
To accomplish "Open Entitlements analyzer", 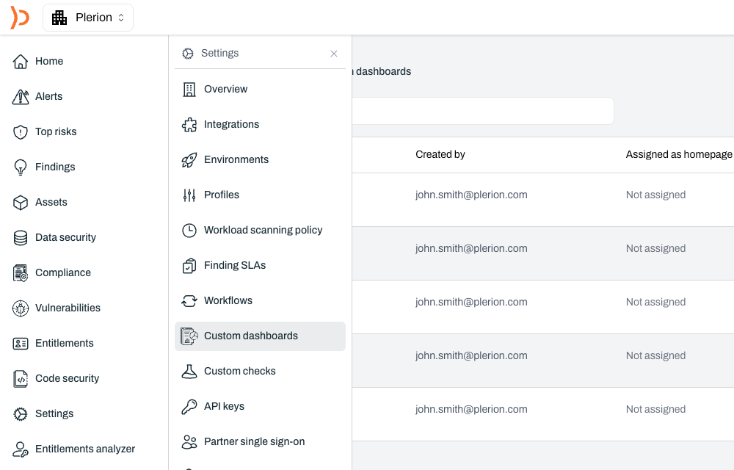I will 84,449.
